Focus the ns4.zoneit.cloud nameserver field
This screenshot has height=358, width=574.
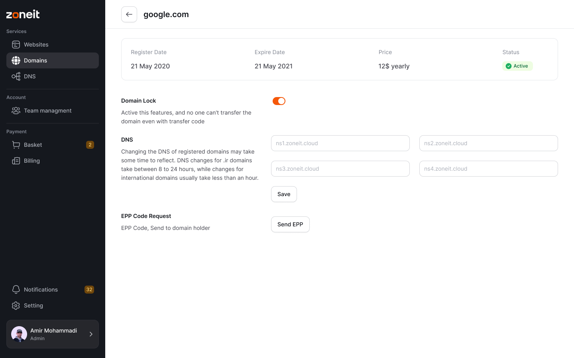[489, 169]
